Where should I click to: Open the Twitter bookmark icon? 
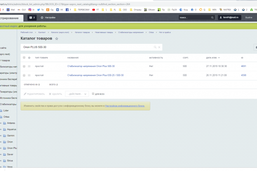(x=39, y=10)
